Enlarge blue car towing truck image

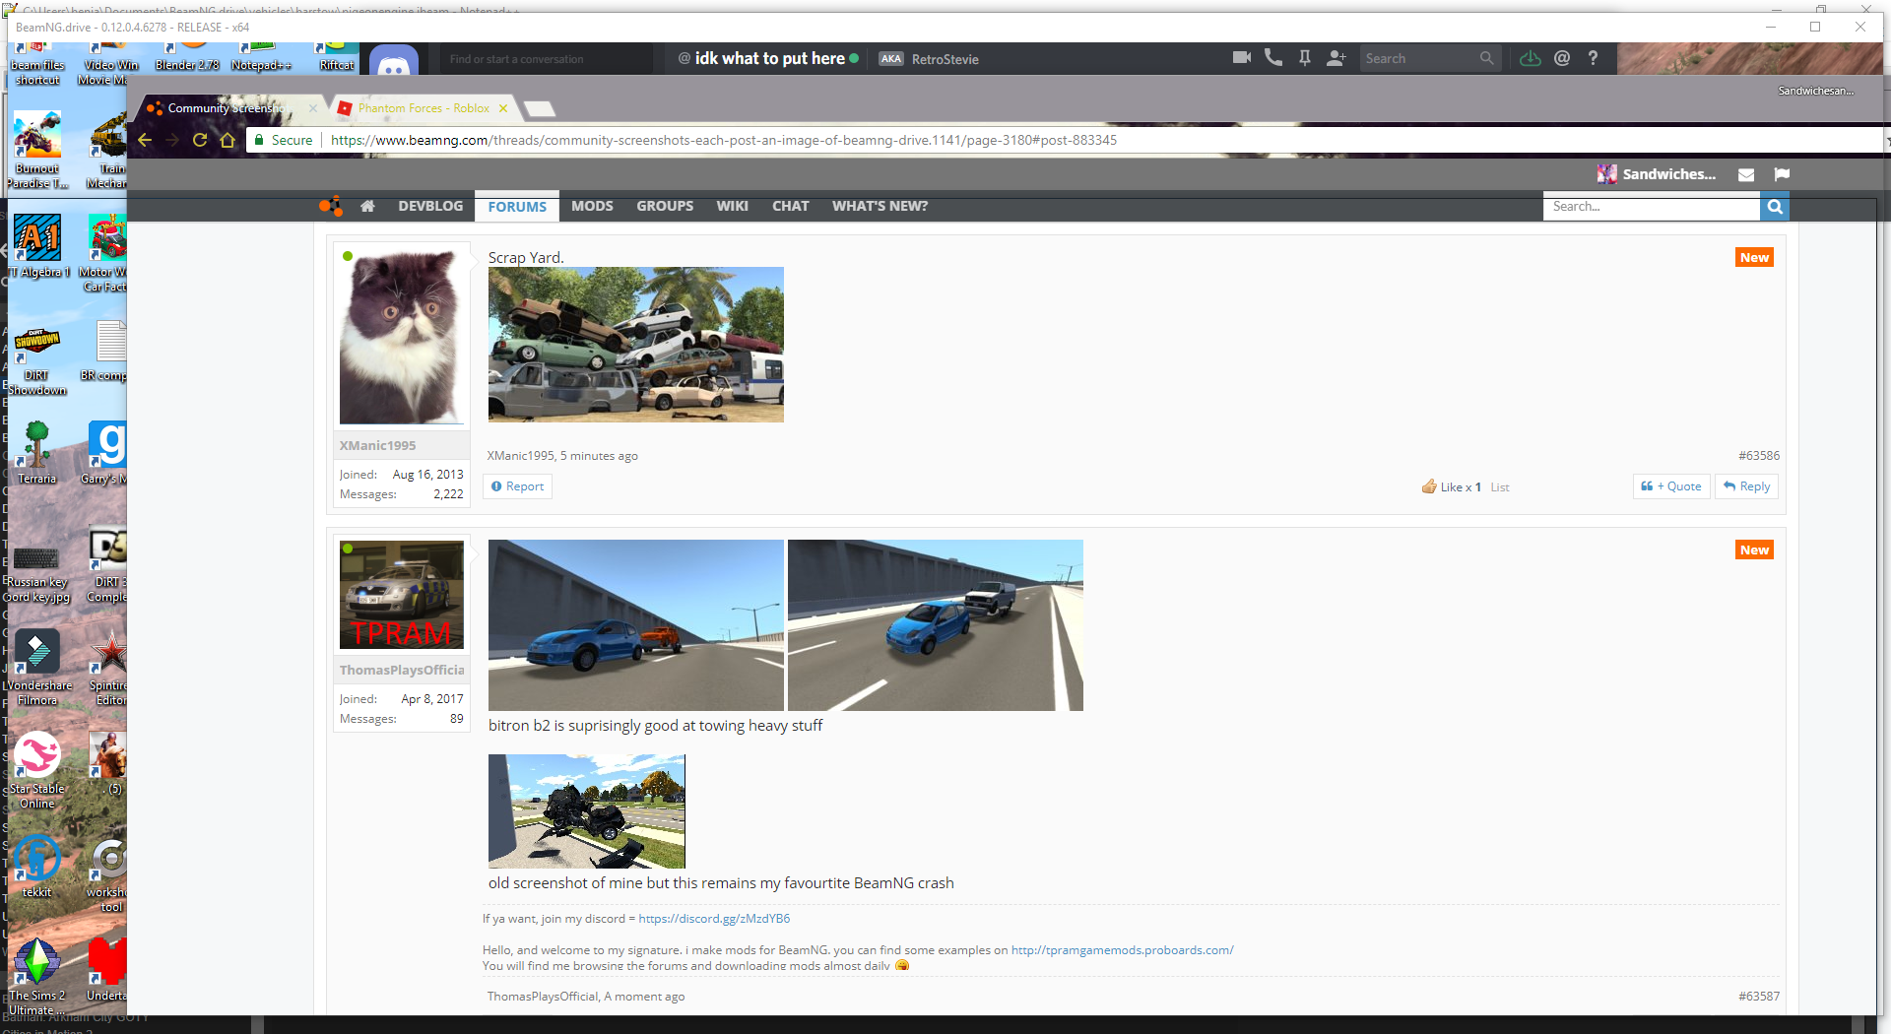[x=936, y=625]
